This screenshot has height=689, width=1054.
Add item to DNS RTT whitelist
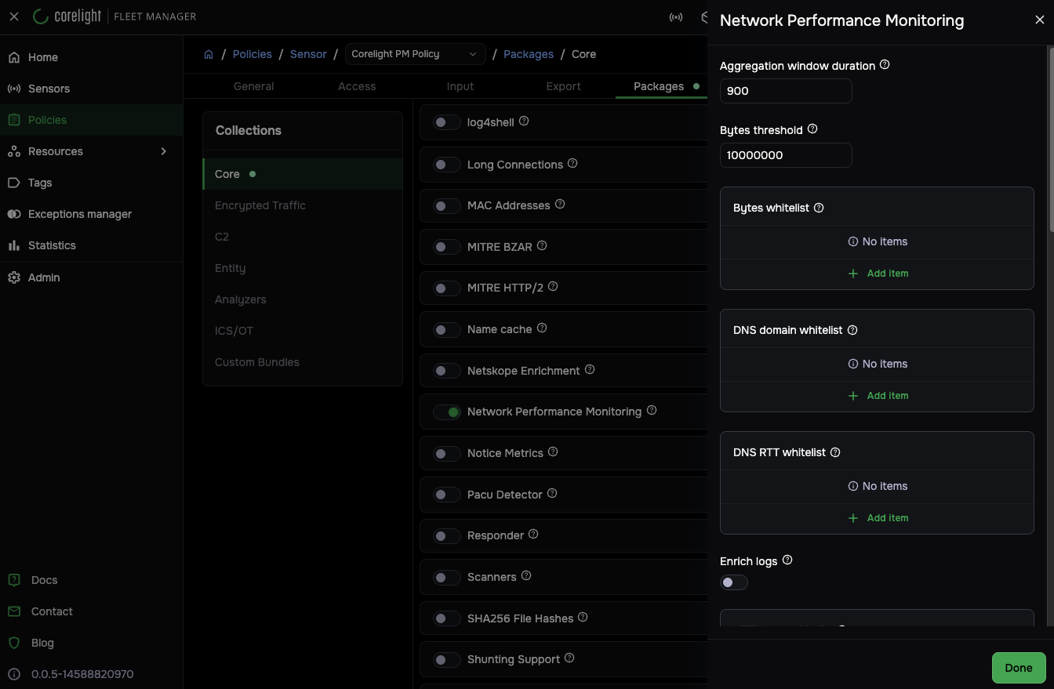pyautogui.click(x=878, y=518)
